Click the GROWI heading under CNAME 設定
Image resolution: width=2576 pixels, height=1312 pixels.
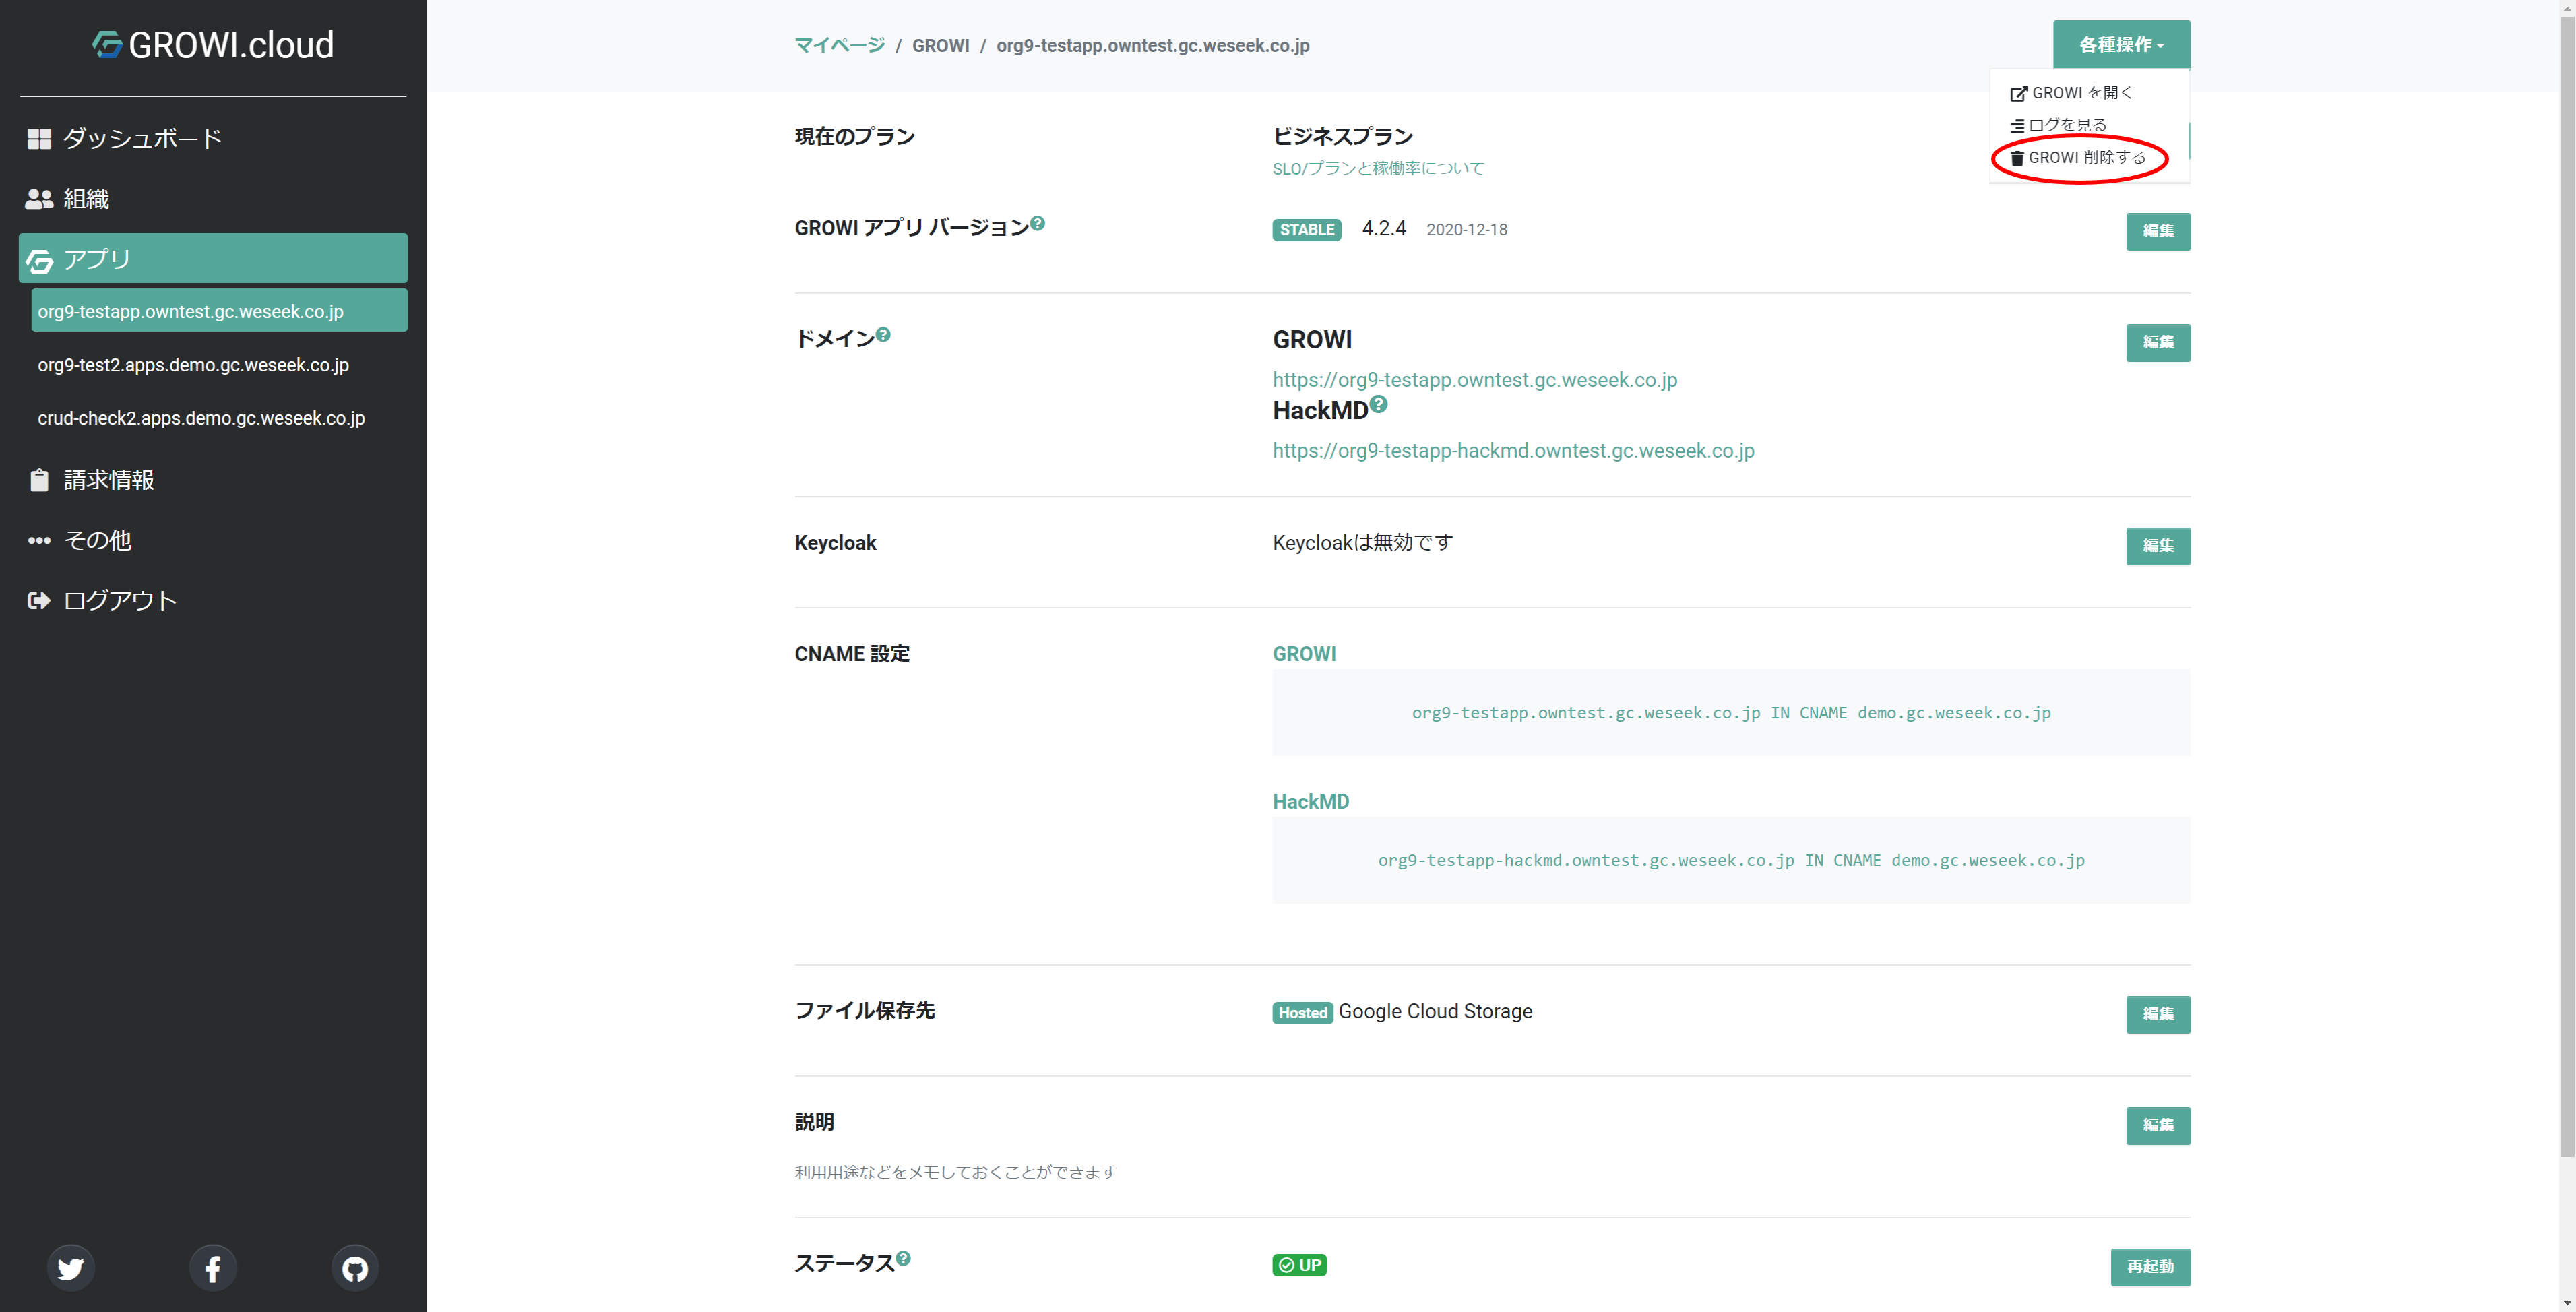(x=1304, y=654)
